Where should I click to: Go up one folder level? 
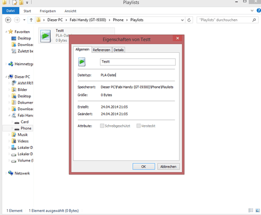pyautogui.click(x=31, y=20)
